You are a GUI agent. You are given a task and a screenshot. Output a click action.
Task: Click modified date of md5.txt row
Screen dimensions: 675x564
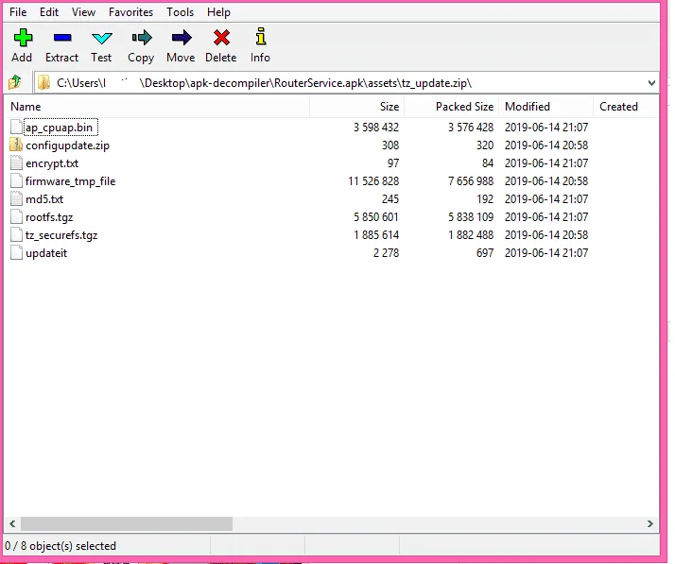coord(546,199)
